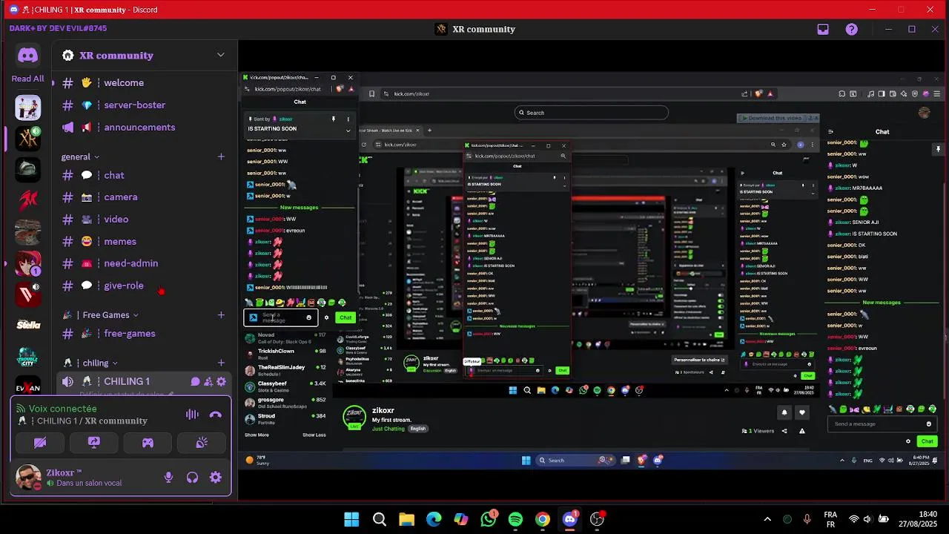Create invite for CHILING 1 channel

(208, 382)
